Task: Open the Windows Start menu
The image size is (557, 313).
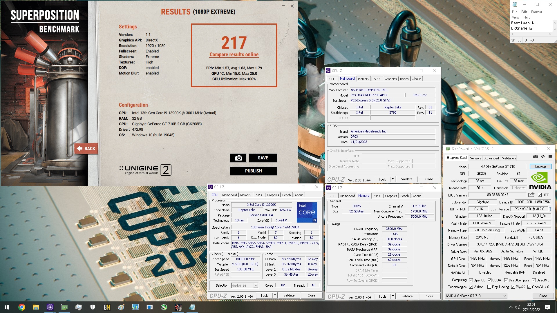Action: [7, 307]
